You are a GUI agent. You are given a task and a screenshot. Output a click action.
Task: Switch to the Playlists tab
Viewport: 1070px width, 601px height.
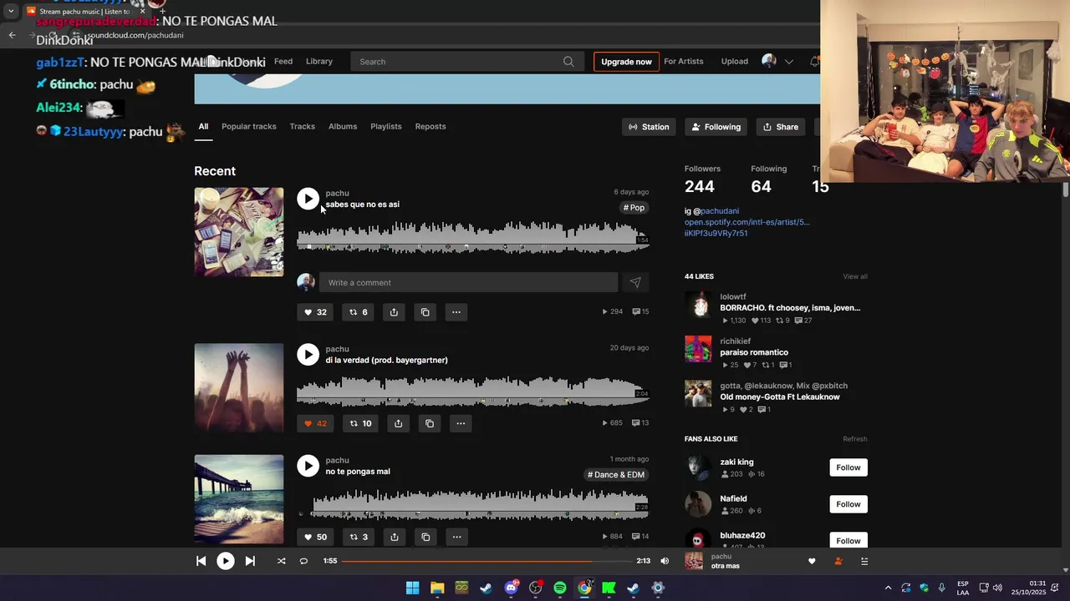coord(386,126)
